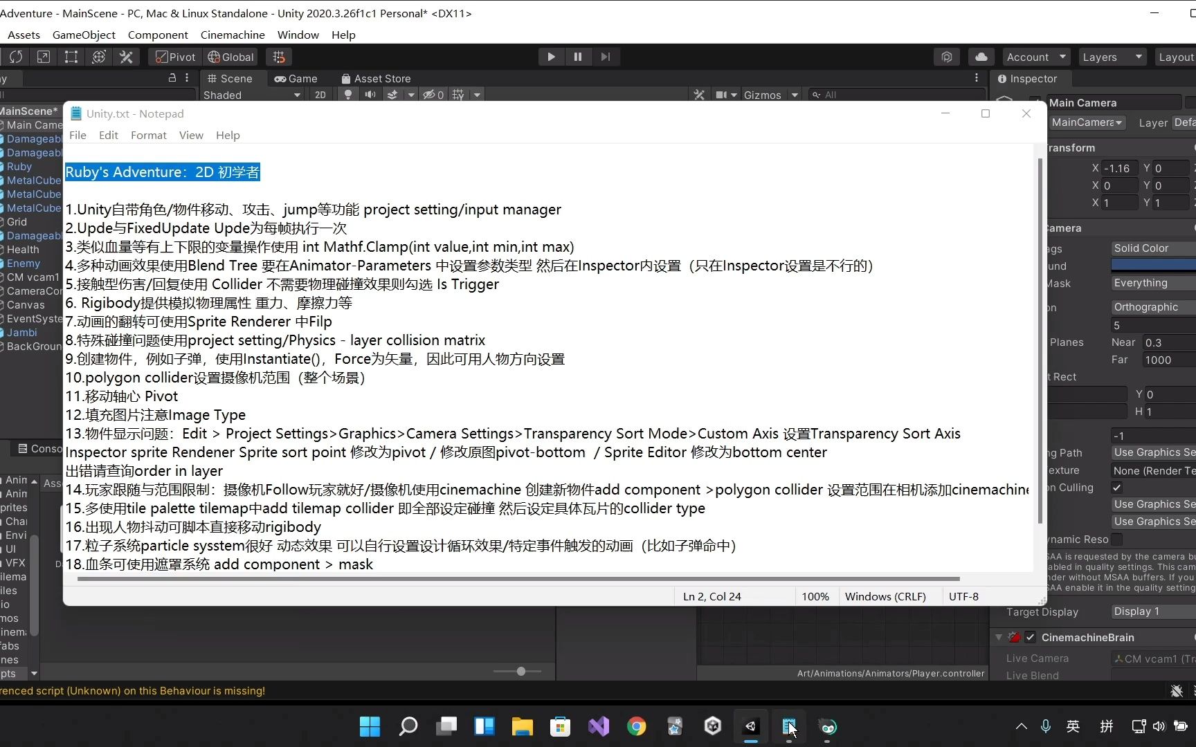Open Scene view more options menu
Screen dimensions: 1196x747
(x=977, y=77)
